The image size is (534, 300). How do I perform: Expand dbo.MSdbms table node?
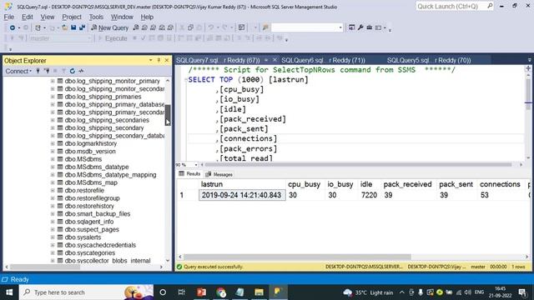[x=53, y=159]
